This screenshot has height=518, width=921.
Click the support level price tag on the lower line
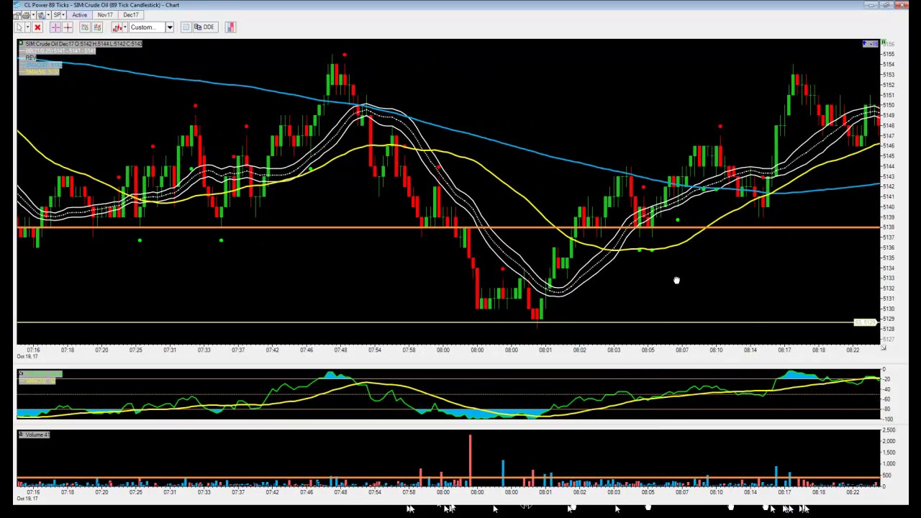point(864,322)
